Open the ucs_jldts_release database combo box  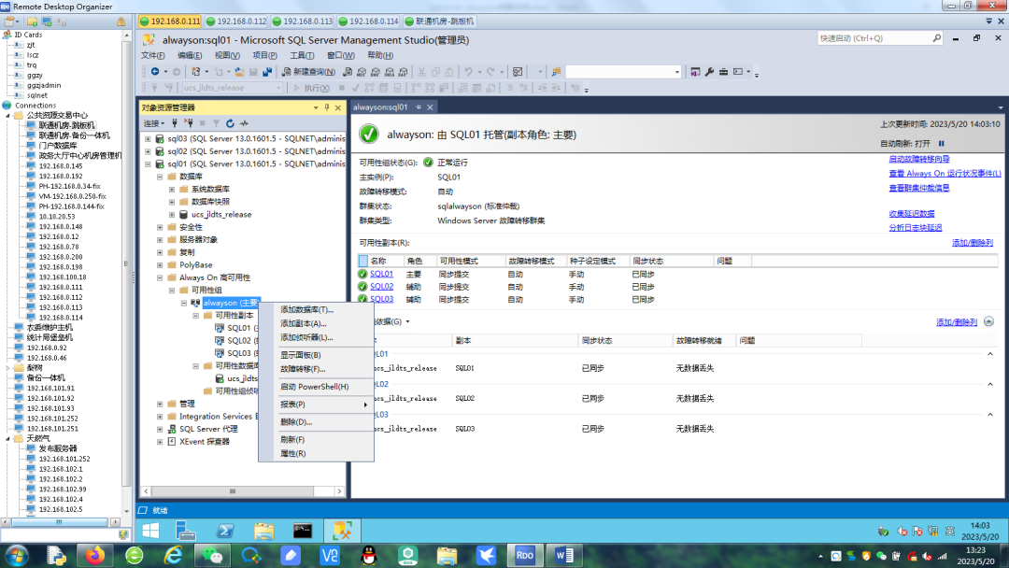pos(233,88)
